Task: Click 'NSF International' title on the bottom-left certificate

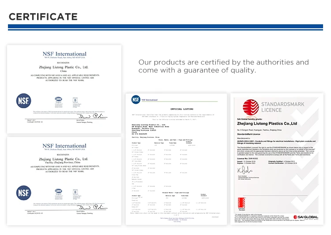Action: point(64,146)
